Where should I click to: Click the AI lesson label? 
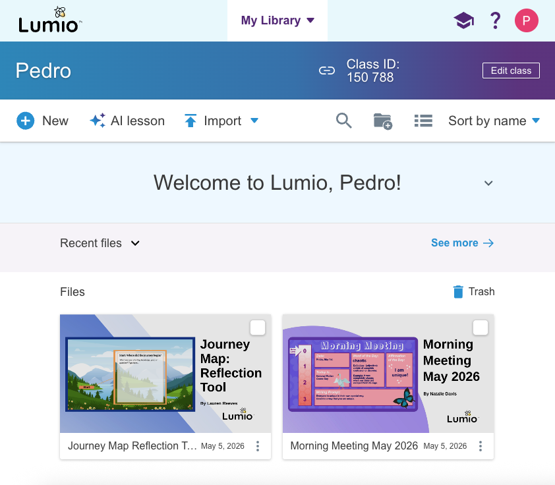click(138, 121)
